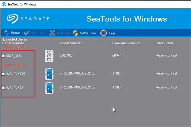Select the WS10VKTW drive checkbox
191x127 pixels.
3,74
